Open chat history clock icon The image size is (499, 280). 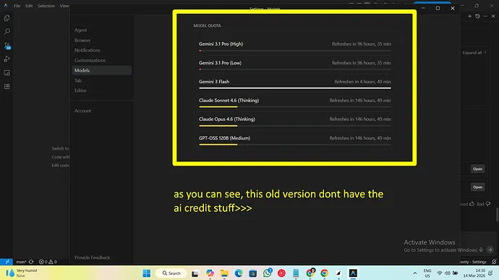pos(477,16)
